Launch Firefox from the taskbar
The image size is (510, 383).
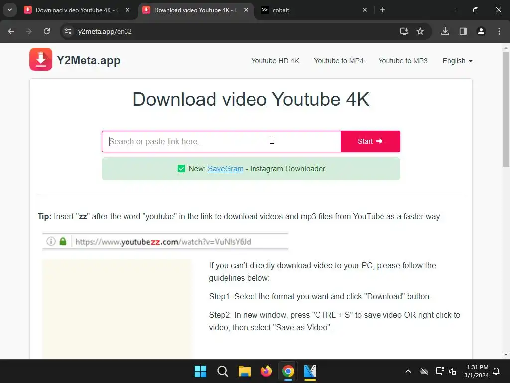click(x=266, y=371)
